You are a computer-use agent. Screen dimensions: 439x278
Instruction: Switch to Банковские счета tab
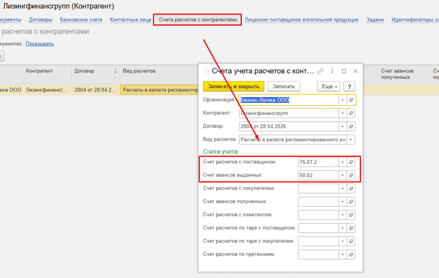pyautogui.click(x=81, y=20)
